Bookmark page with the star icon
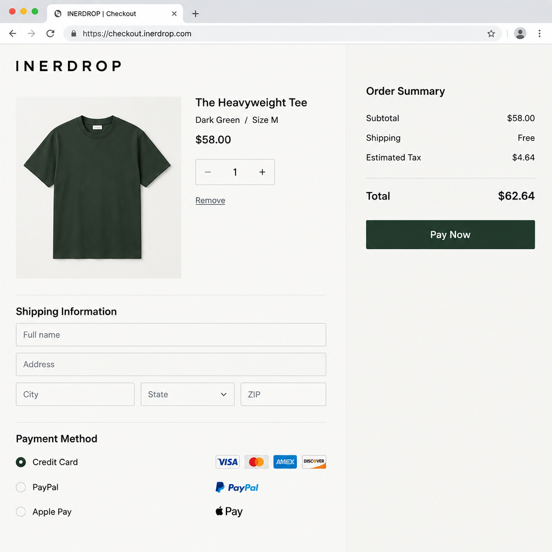This screenshot has width=552, height=552. point(491,33)
